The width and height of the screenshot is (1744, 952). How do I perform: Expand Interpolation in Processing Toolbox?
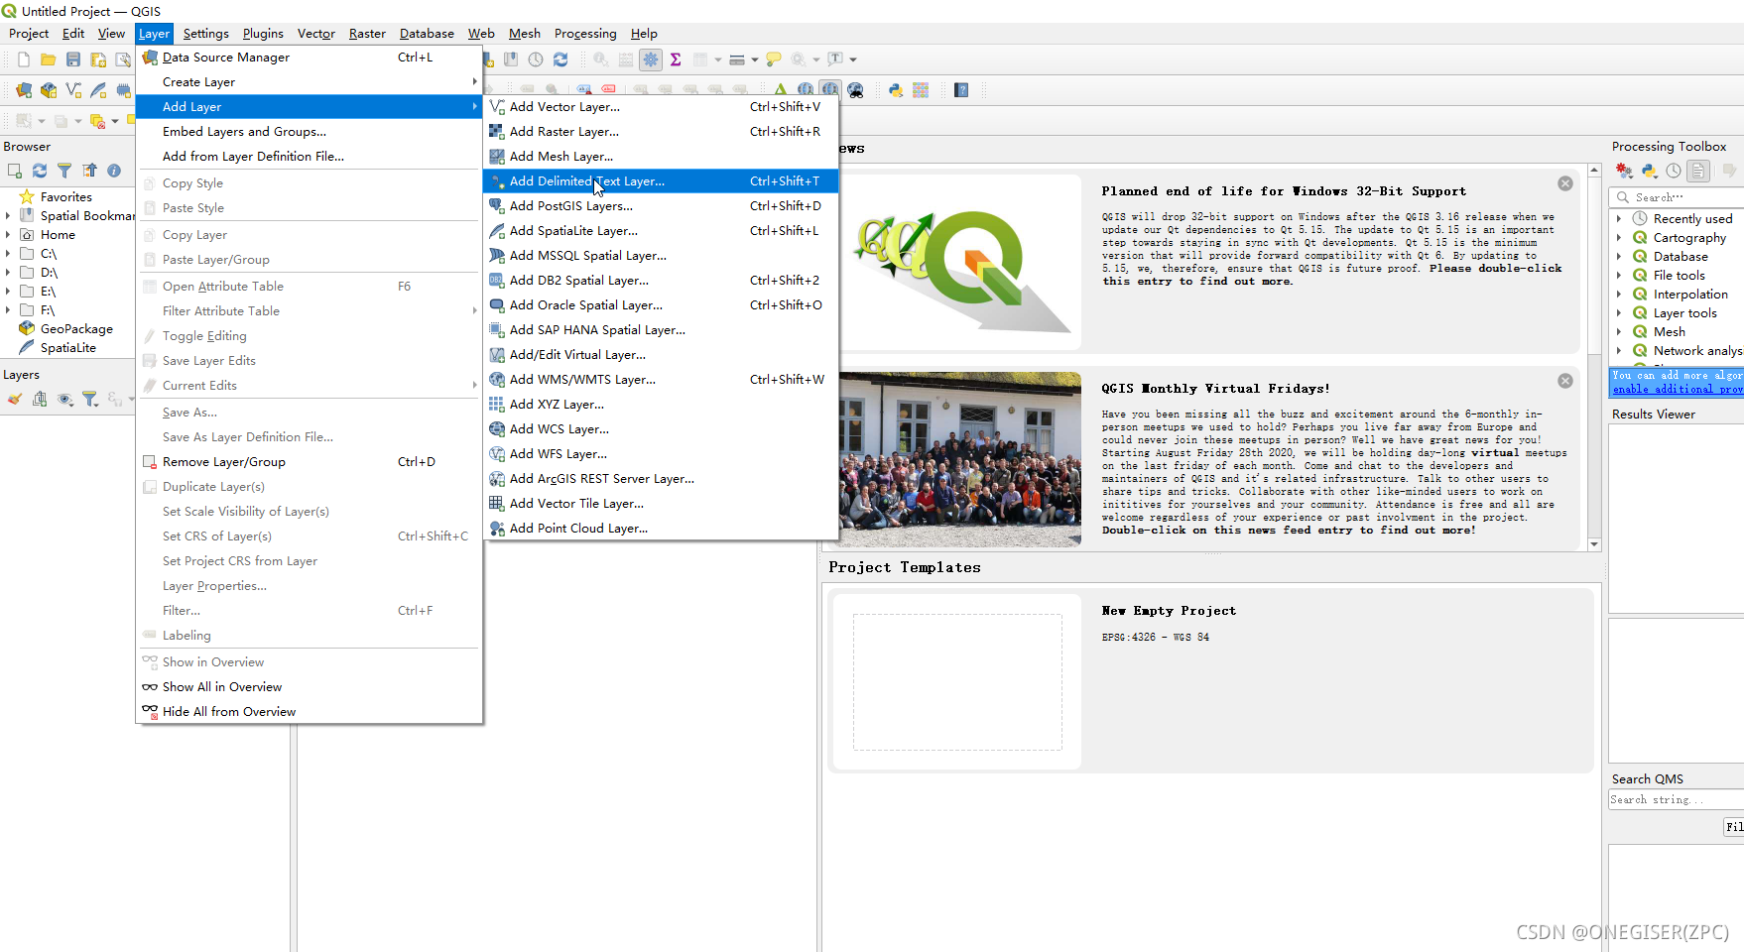click(1619, 295)
